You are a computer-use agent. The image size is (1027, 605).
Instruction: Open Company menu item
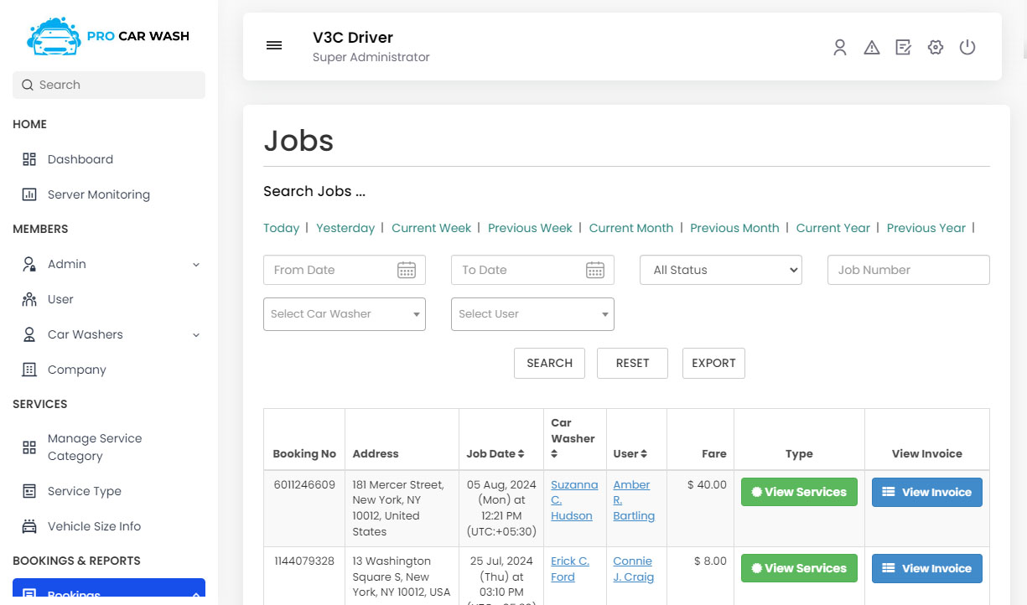77,370
